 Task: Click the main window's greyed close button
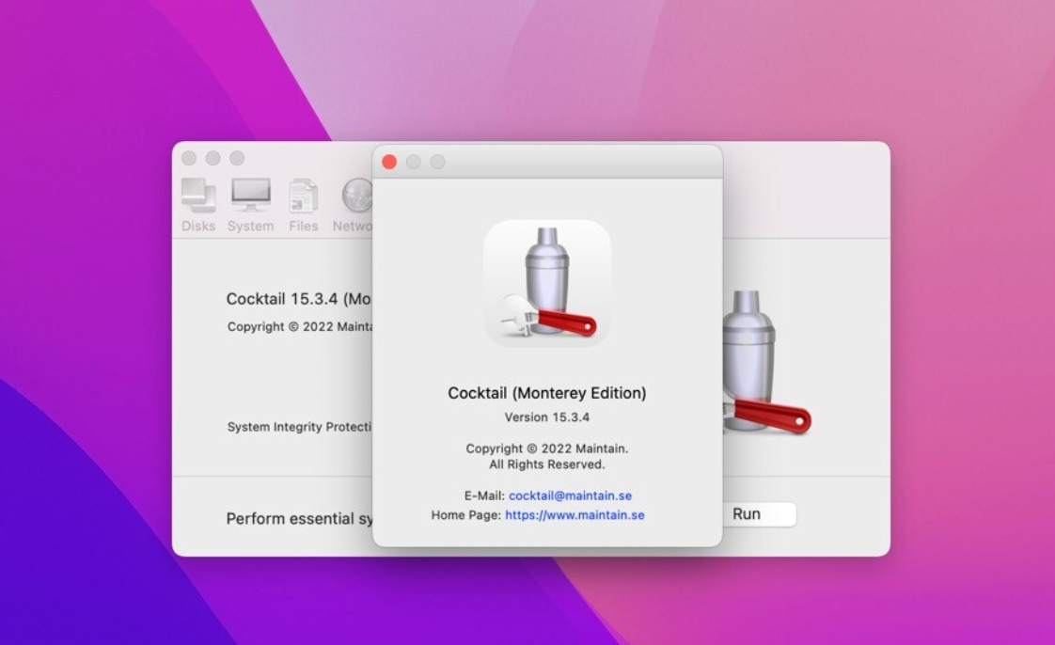point(189,158)
